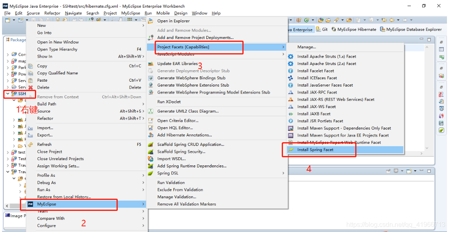Open New Java Class dropdown arrow

pyautogui.click(x=313, y=20)
